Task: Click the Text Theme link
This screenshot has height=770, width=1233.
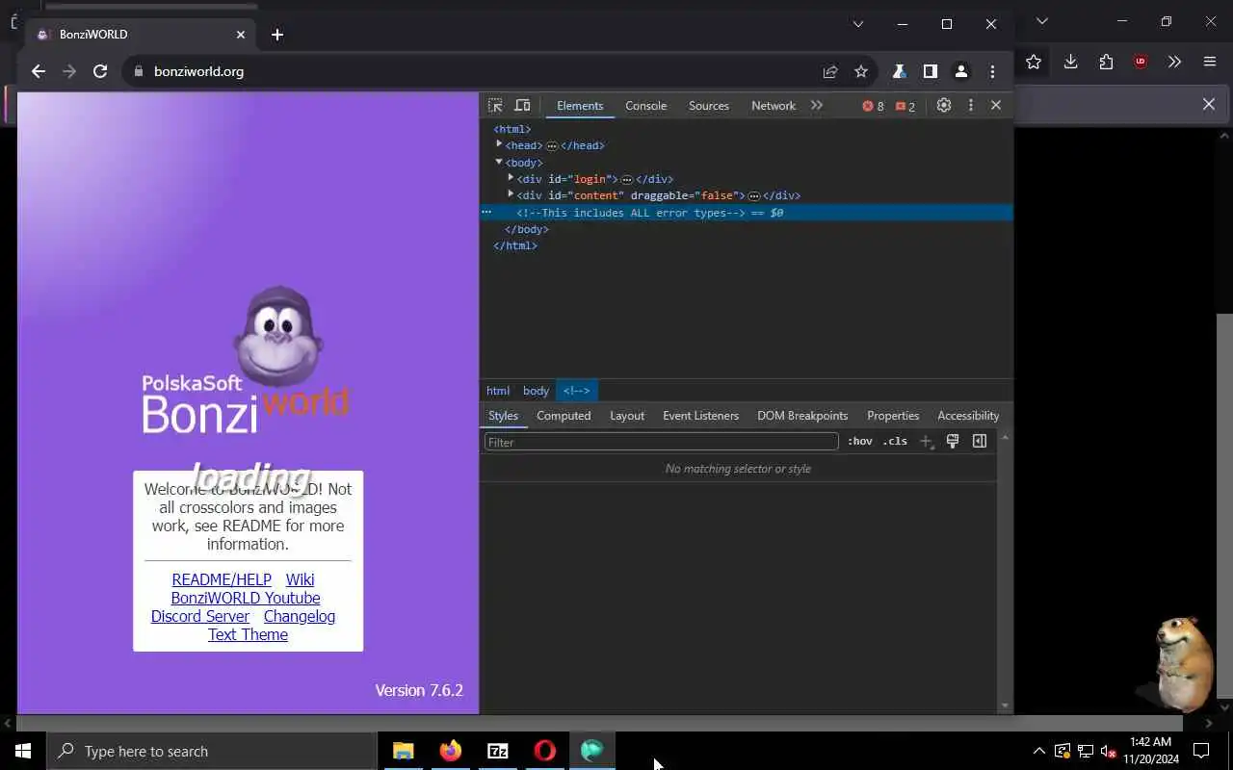Action: pyautogui.click(x=248, y=634)
